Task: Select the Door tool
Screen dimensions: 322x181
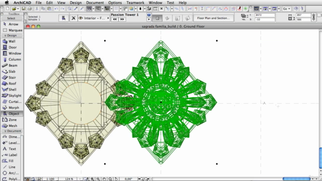Action: coord(12,47)
